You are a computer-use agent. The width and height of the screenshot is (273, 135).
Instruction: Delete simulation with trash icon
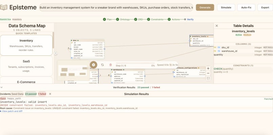pyautogui.click(x=110, y=65)
